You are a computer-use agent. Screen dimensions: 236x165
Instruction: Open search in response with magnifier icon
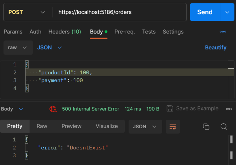coord(224,126)
